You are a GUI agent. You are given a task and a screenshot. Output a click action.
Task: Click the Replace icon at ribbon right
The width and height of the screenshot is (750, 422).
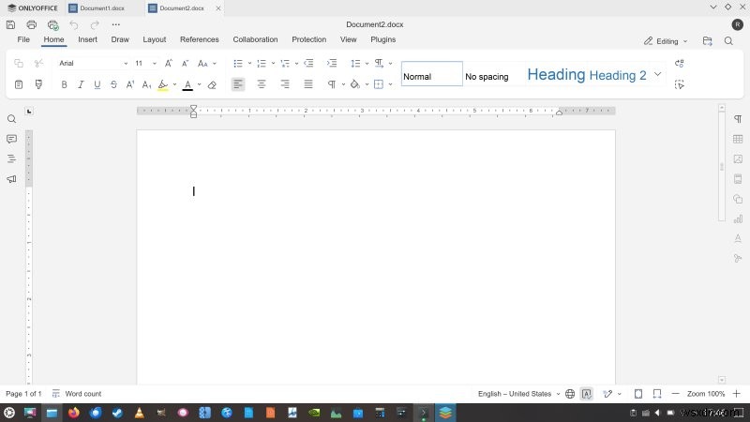(x=679, y=63)
